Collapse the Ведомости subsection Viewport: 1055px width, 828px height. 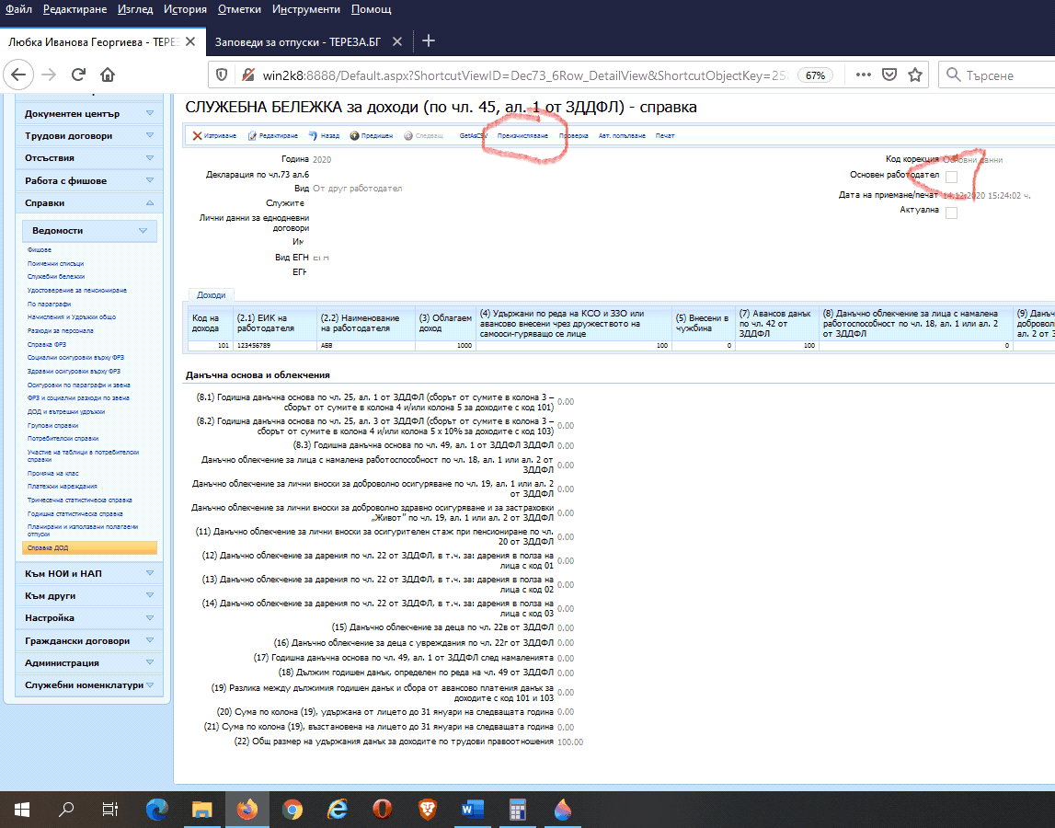coord(89,230)
